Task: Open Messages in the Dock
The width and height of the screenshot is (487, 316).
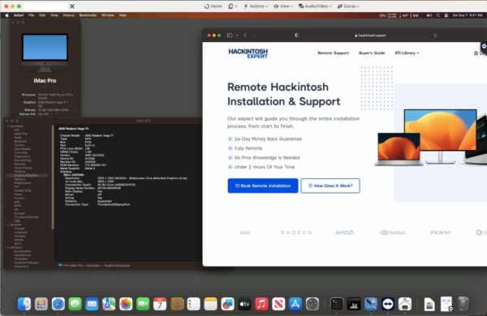Action: (x=75, y=304)
